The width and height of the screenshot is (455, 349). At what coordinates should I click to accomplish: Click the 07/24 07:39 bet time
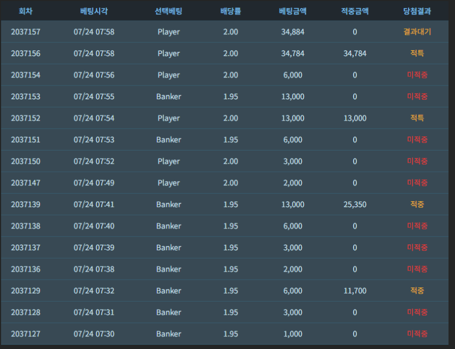click(x=94, y=248)
